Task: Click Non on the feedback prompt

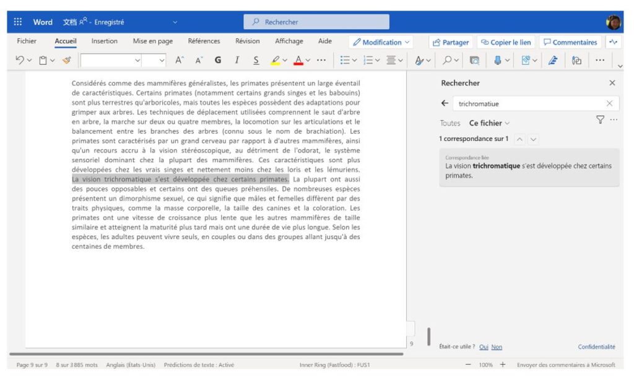Action: (x=497, y=347)
